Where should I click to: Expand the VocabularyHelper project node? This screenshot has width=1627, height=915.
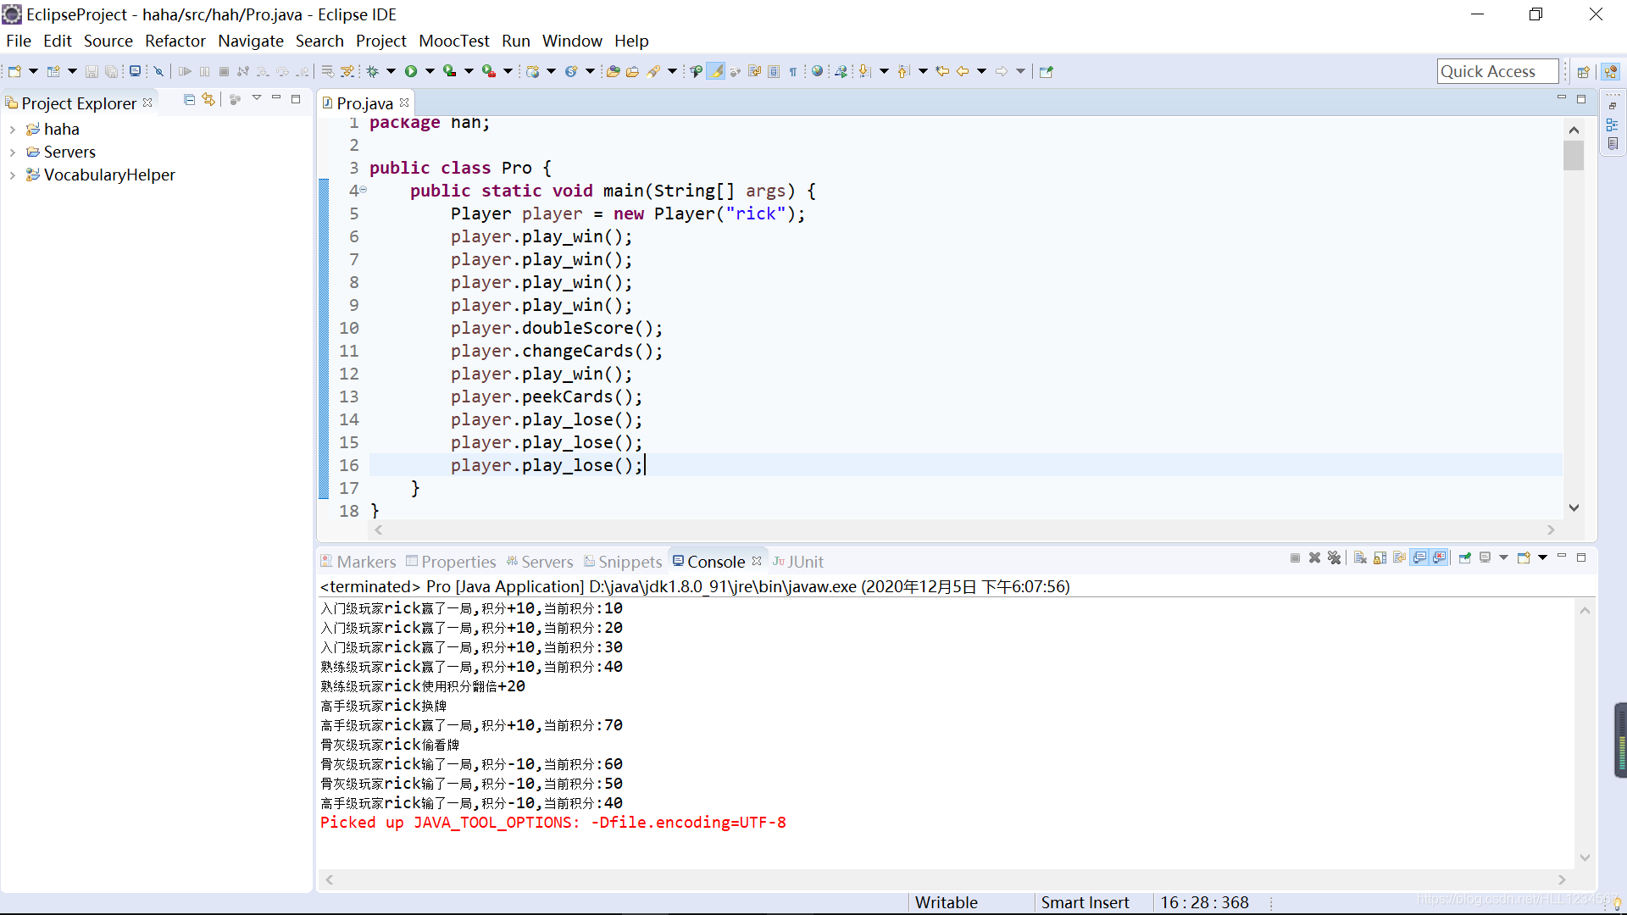(x=12, y=175)
